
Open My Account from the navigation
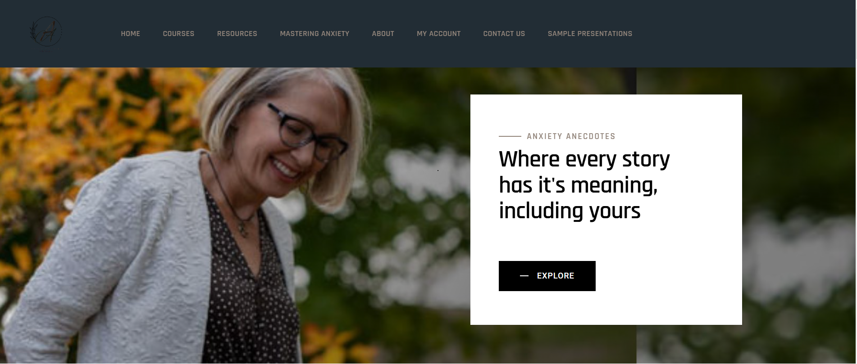click(438, 34)
